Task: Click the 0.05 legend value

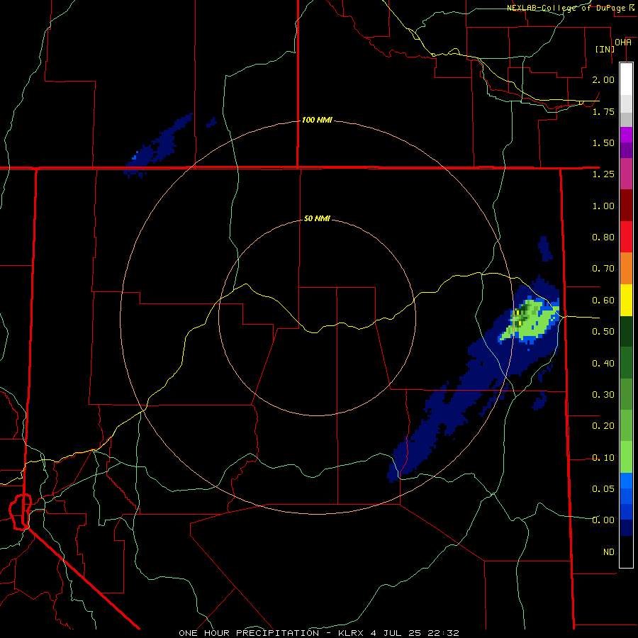Action: (603, 488)
